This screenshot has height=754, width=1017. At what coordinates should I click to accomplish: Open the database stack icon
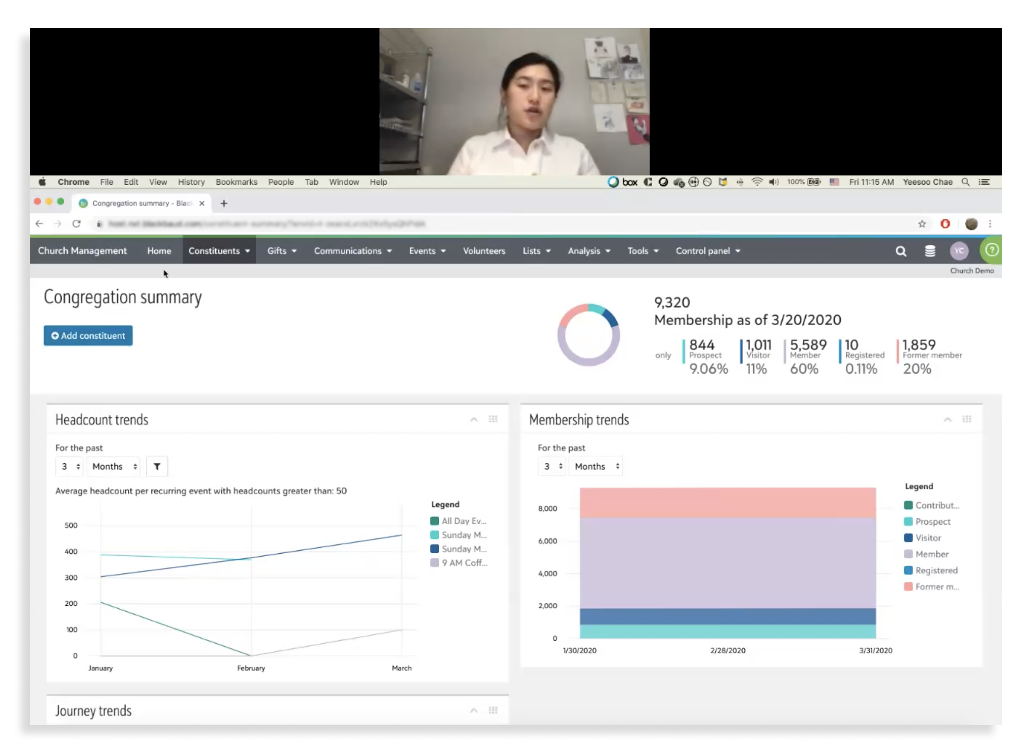[x=930, y=251]
